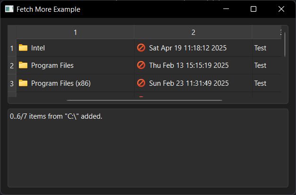Click the forbidden icon beside the Sun Feb 23 date

(x=141, y=83)
